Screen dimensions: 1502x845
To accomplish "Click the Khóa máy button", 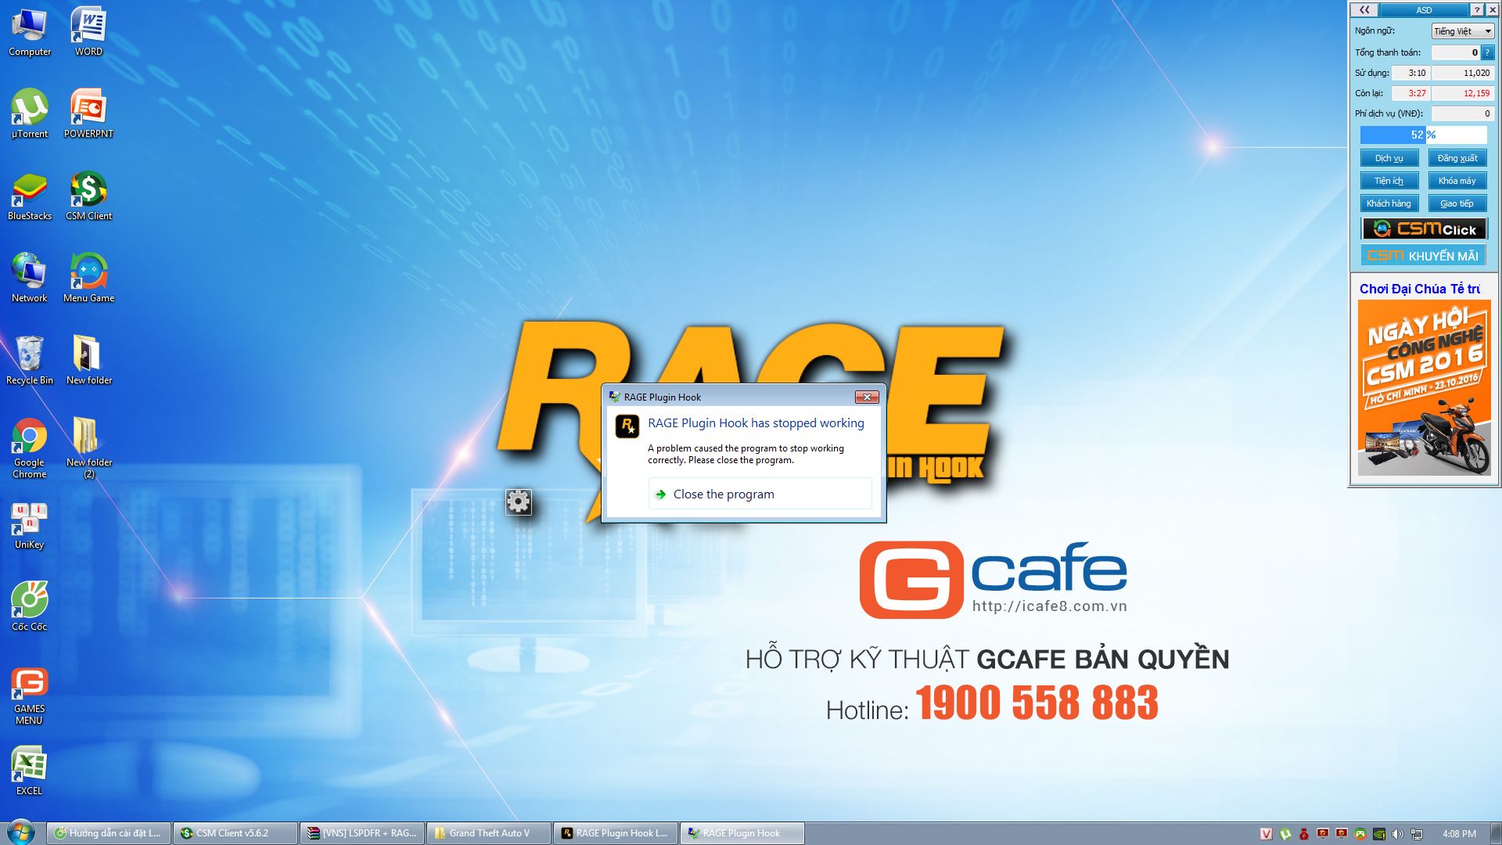I will 1457,181.
